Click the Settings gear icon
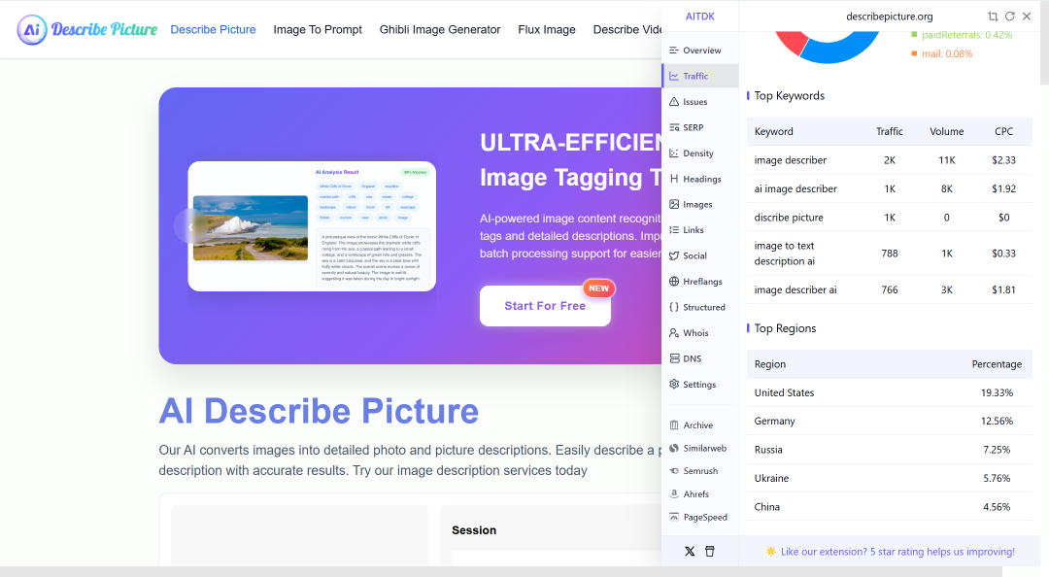This screenshot has height=577, width=1049. (674, 385)
